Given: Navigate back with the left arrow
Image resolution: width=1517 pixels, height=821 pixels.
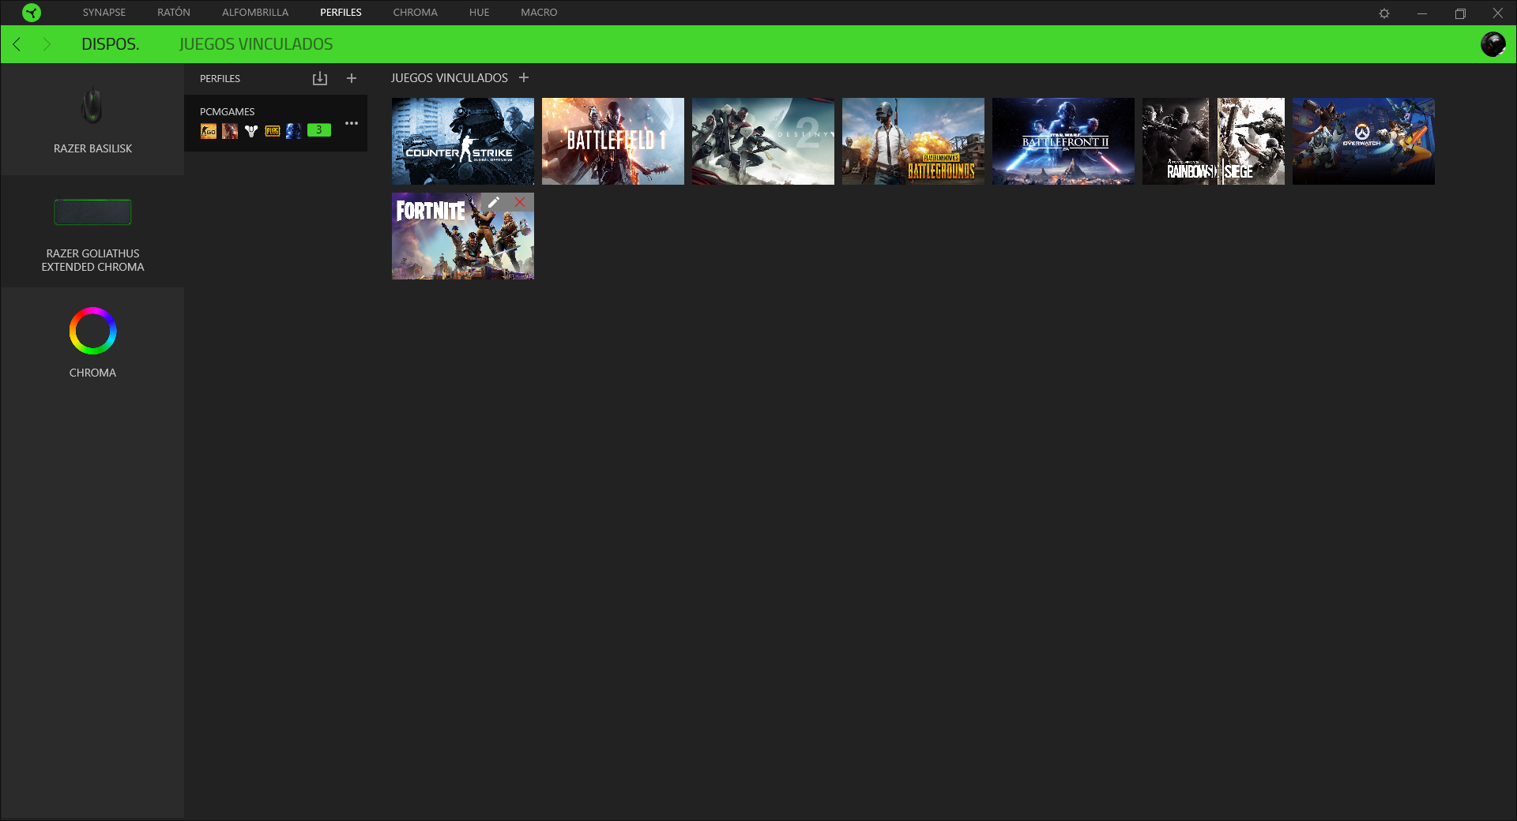Looking at the screenshot, I should 17,44.
